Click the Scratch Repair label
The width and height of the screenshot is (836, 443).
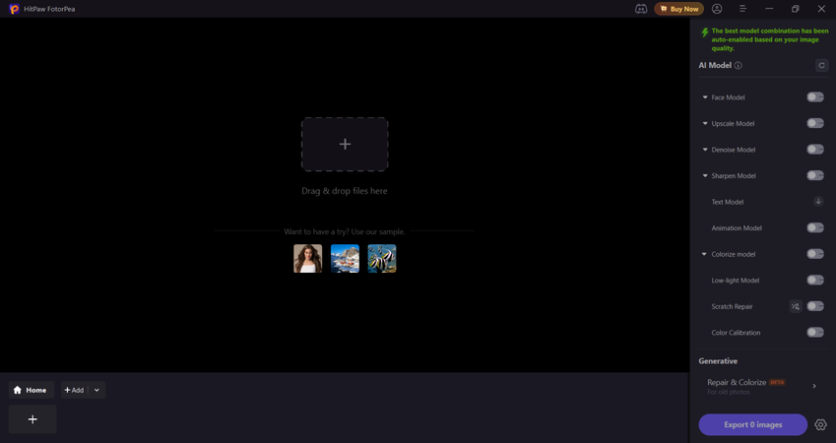(732, 306)
